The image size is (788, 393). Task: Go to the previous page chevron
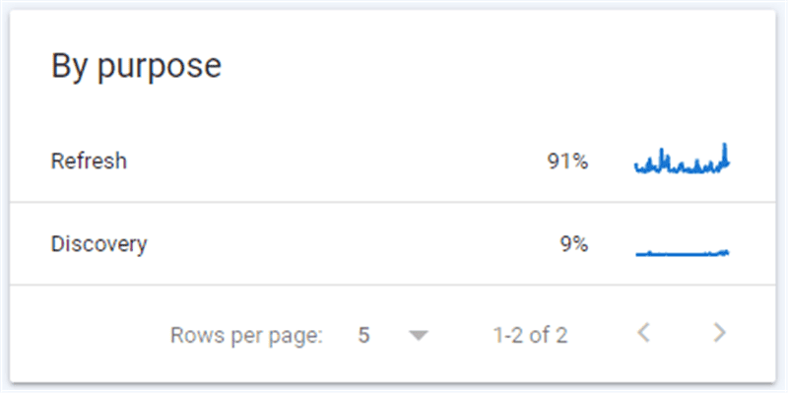[x=644, y=333]
